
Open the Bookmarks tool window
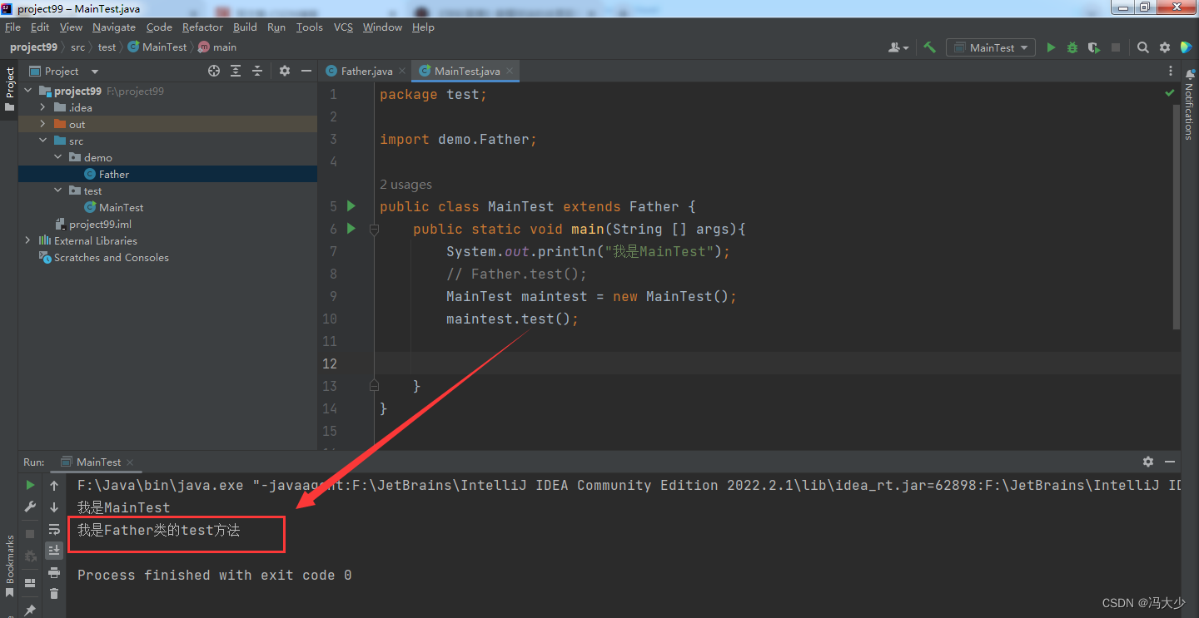9,566
